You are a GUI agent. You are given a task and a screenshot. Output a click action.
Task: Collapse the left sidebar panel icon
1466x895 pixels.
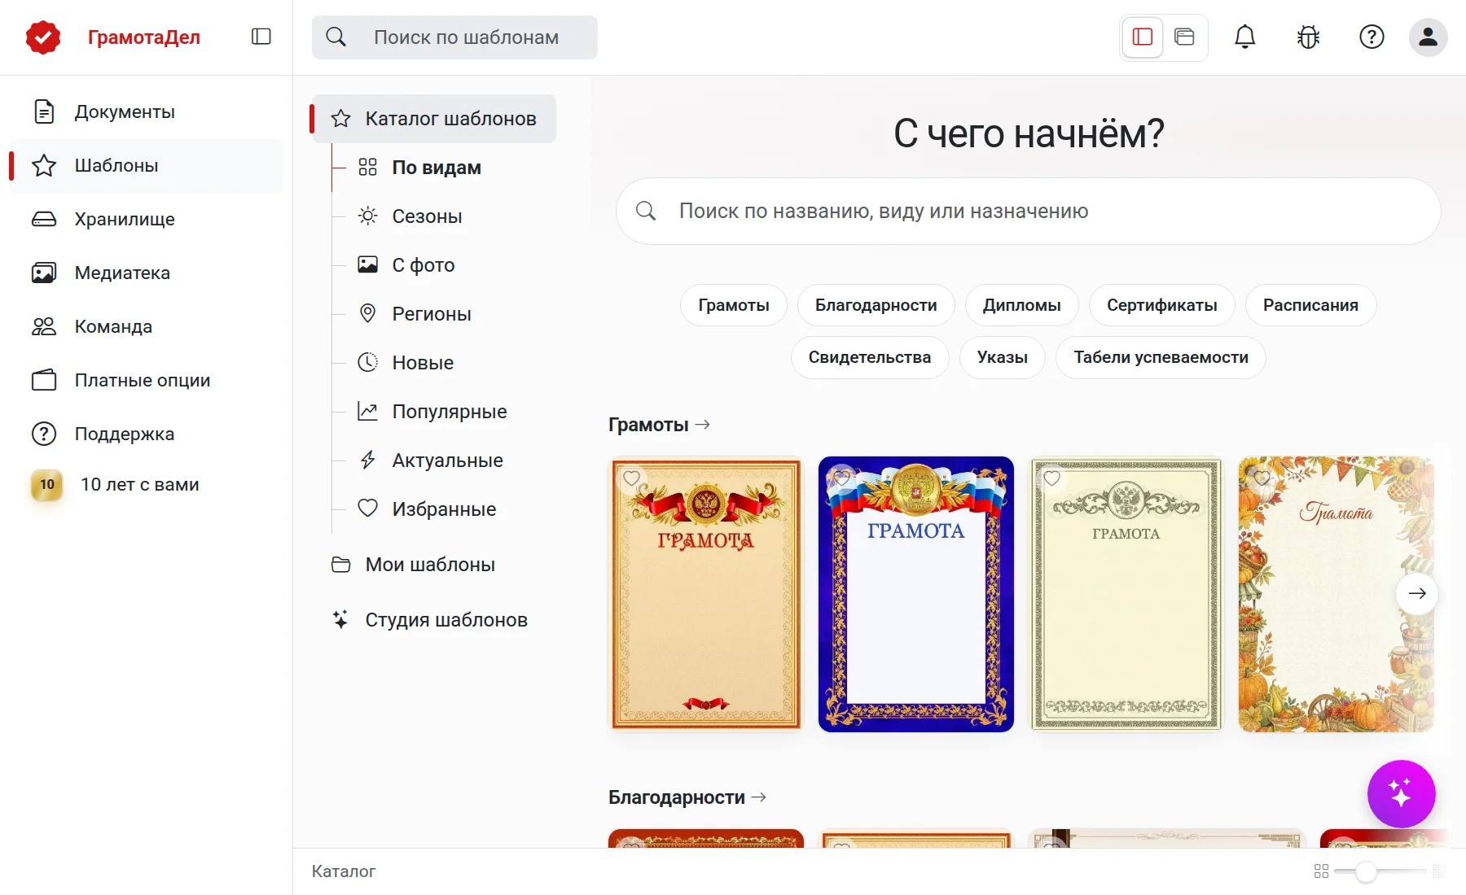(x=261, y=37)
